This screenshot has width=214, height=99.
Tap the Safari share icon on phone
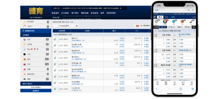(181, 89)
